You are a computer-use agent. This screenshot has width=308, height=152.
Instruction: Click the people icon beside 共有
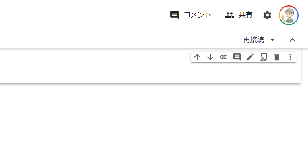click(229, 15)
